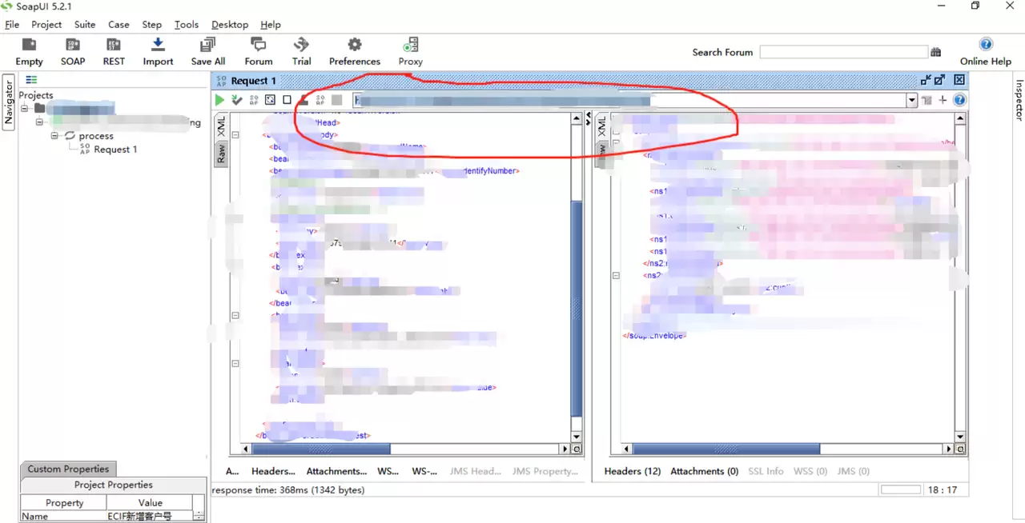
Task: Select the Custom Properties tab
Action: tap(68, 469)
